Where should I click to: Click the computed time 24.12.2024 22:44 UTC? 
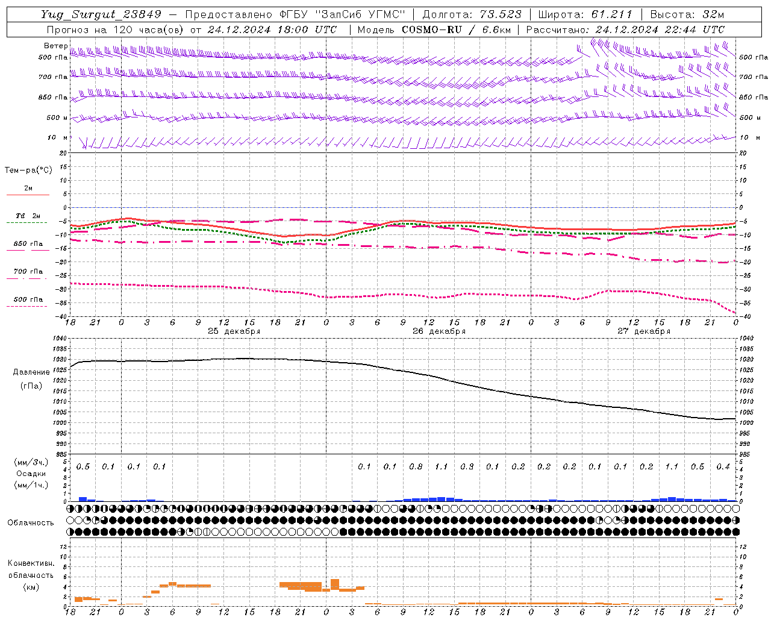[x=660, y=30]
